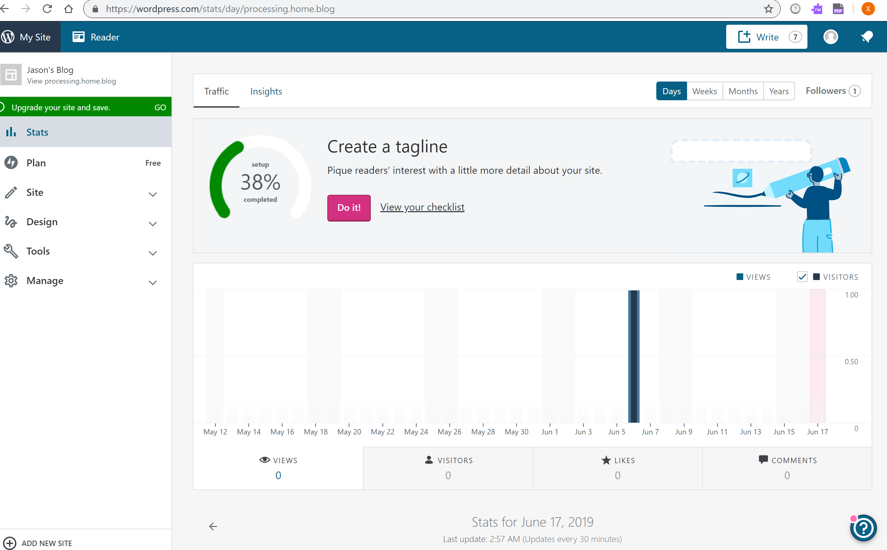Open the Reader icon in top bar
The width and height of the screenshot is (887, 550).
point(78,37)
